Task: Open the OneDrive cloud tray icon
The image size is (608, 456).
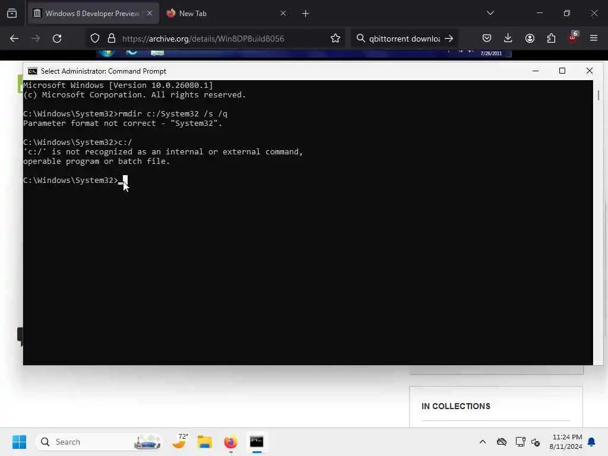Action: (501, 442)
